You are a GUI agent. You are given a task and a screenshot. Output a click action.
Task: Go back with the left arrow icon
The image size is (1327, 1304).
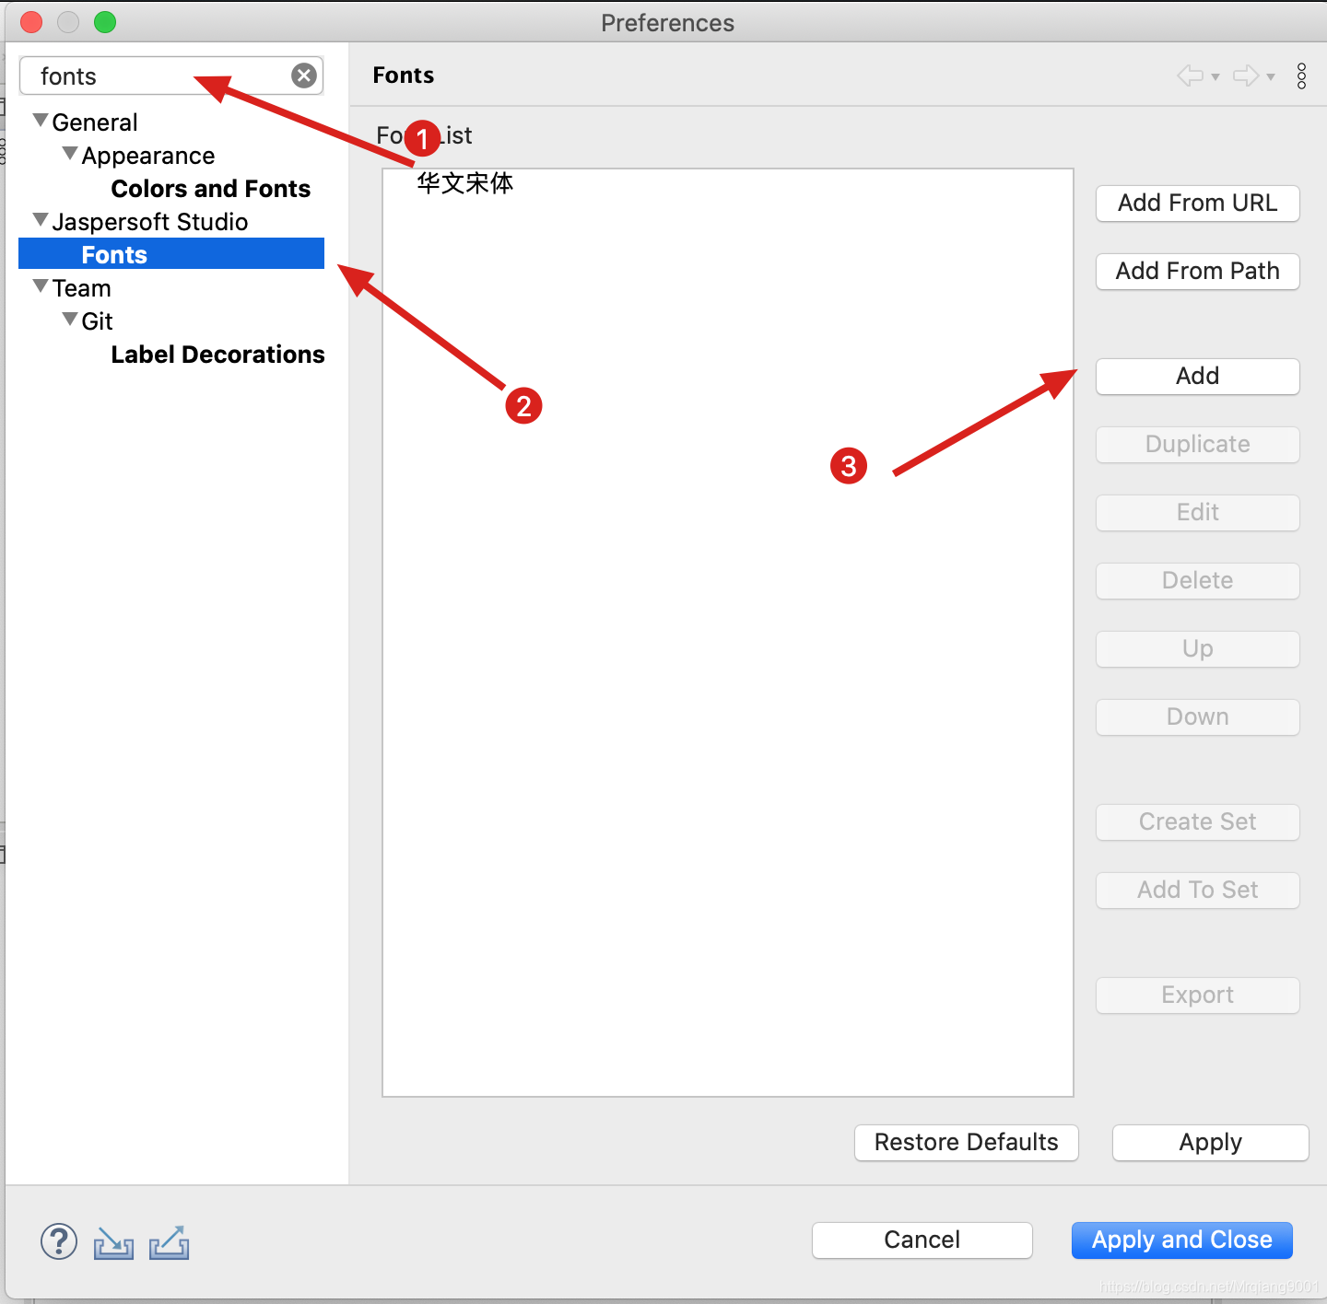pyautogui.click(x=1191, y=76)
